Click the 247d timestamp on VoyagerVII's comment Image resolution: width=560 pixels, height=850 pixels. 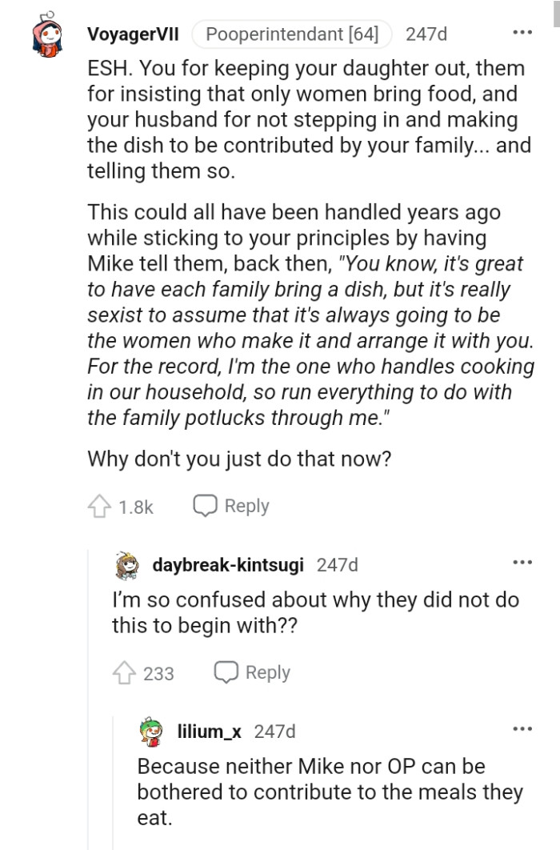(x=426, y=34)
